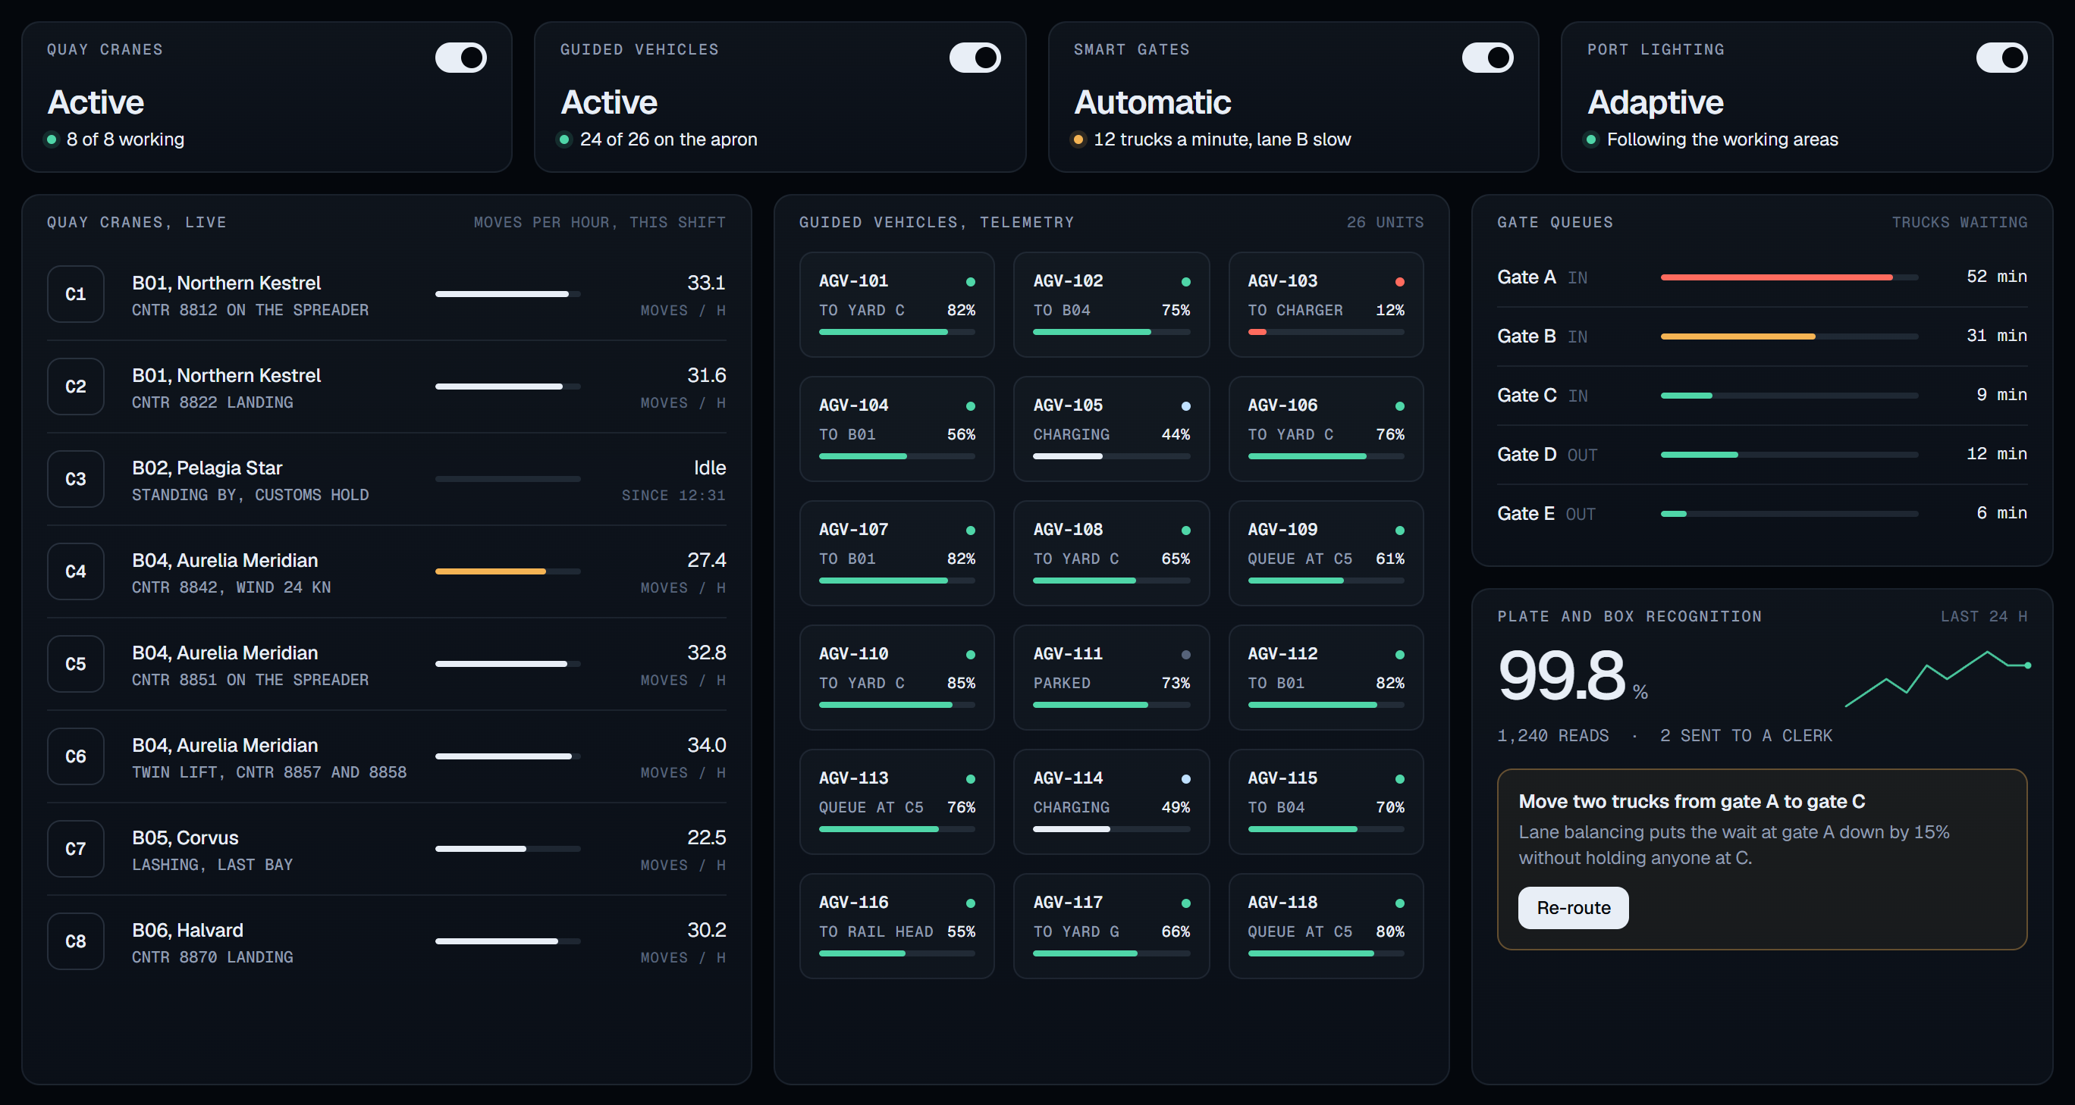This screenshot has width=2075, height=1105.
Task: Click 'TO RAIL HEAD' on AGV-116
Action: (876, 931)
